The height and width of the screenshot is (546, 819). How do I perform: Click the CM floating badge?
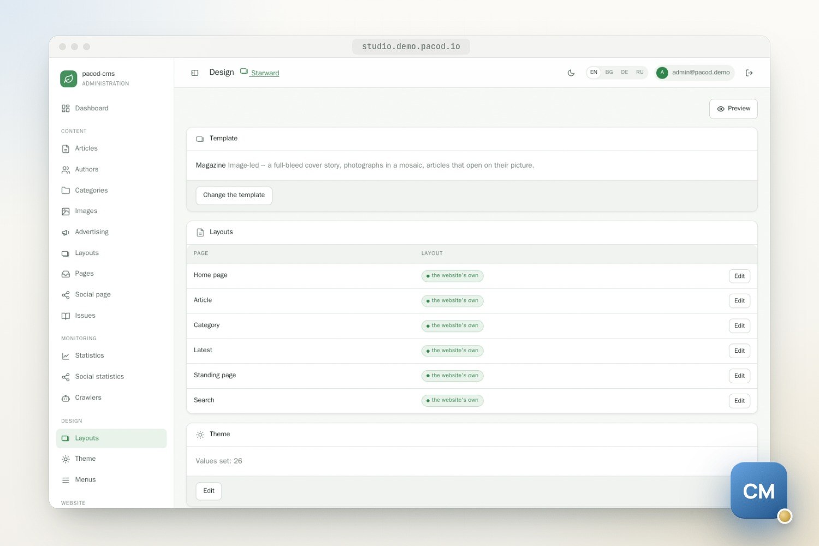click(x=759, y=491)
